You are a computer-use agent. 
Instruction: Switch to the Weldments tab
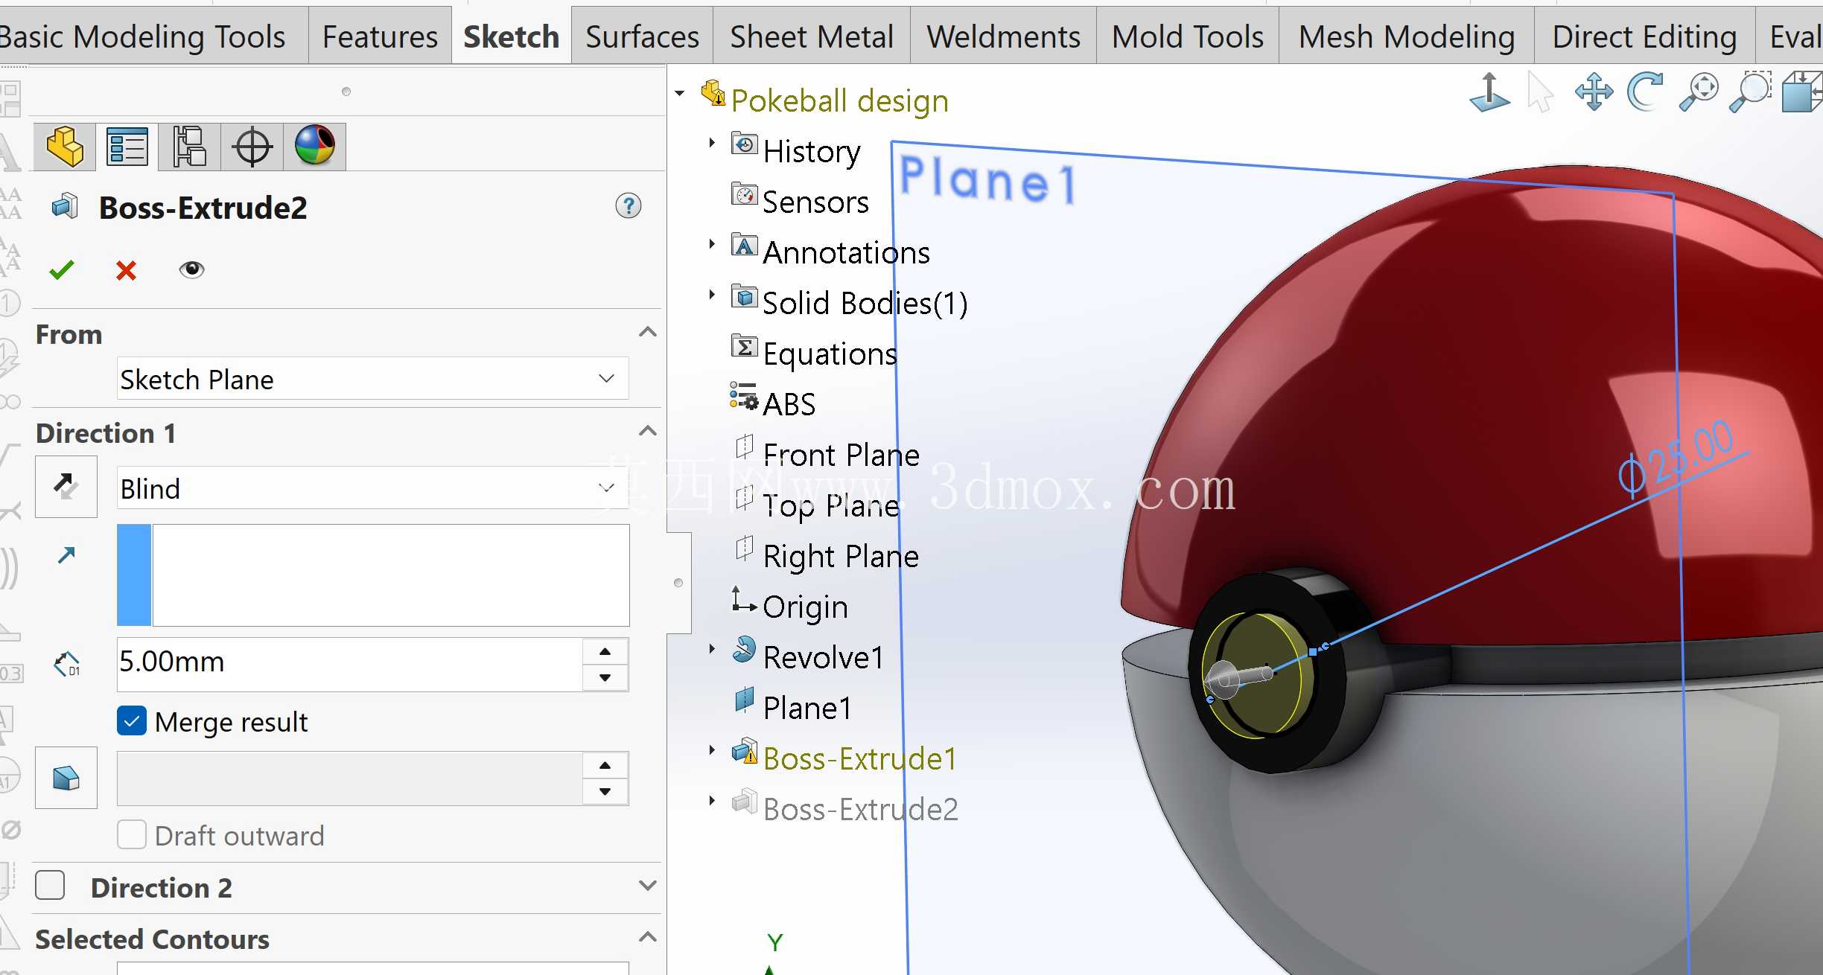pos(1003,36)
